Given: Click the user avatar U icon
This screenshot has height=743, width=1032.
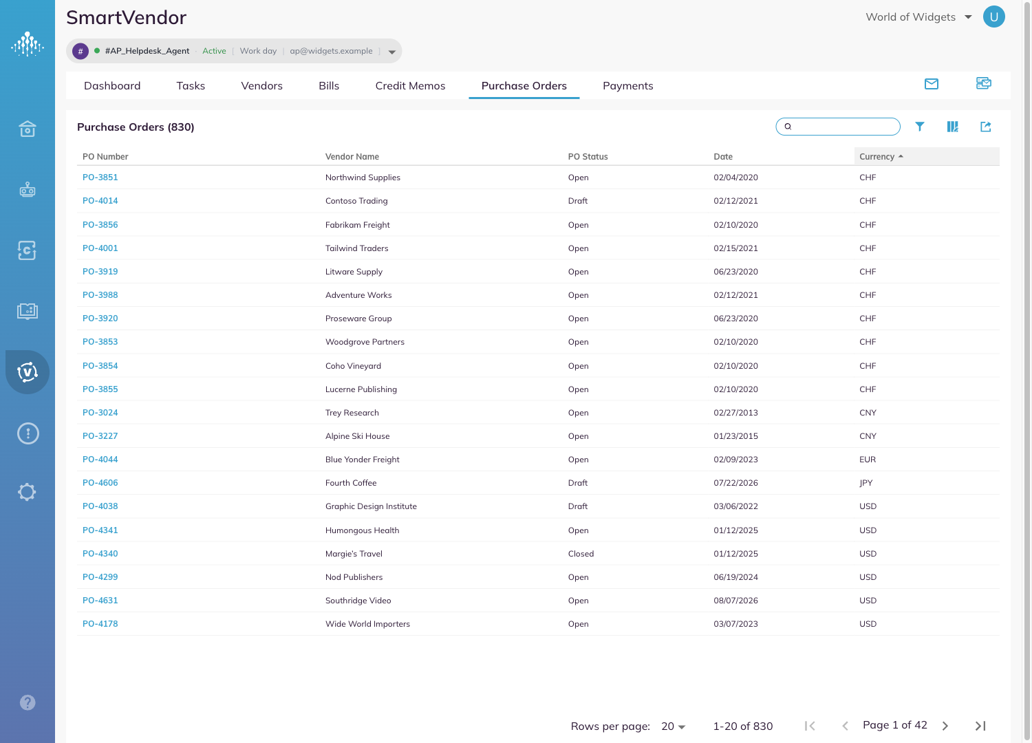Looking at the screenshot, I should [x=993, y=17].
